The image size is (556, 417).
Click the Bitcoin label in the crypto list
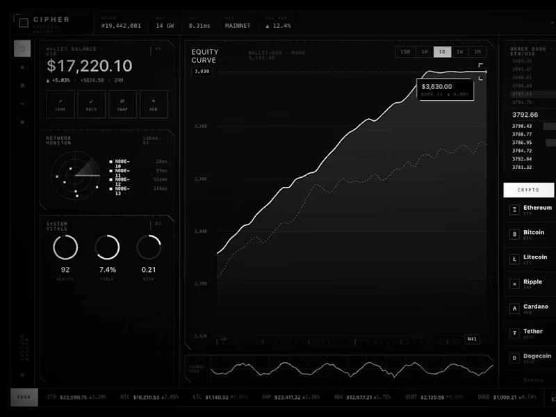point(534,232)
